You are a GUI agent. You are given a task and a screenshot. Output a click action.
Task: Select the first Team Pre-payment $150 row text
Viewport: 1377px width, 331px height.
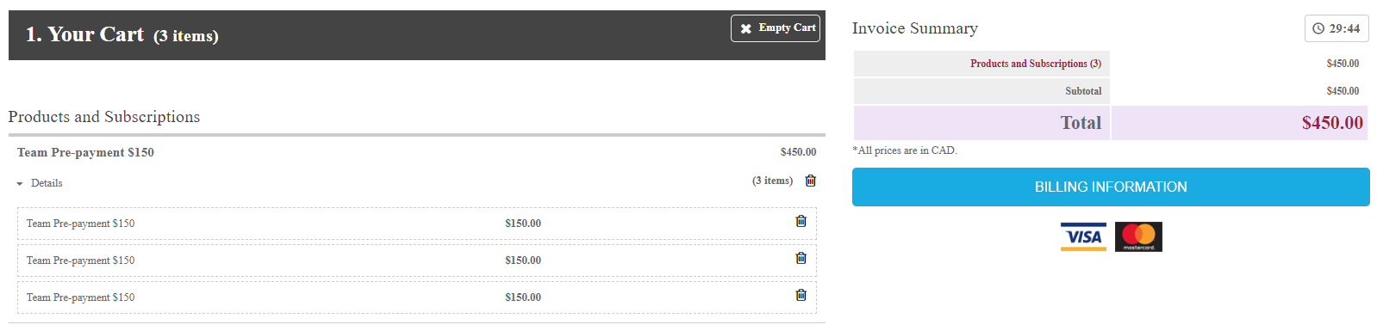click(80, 224)
